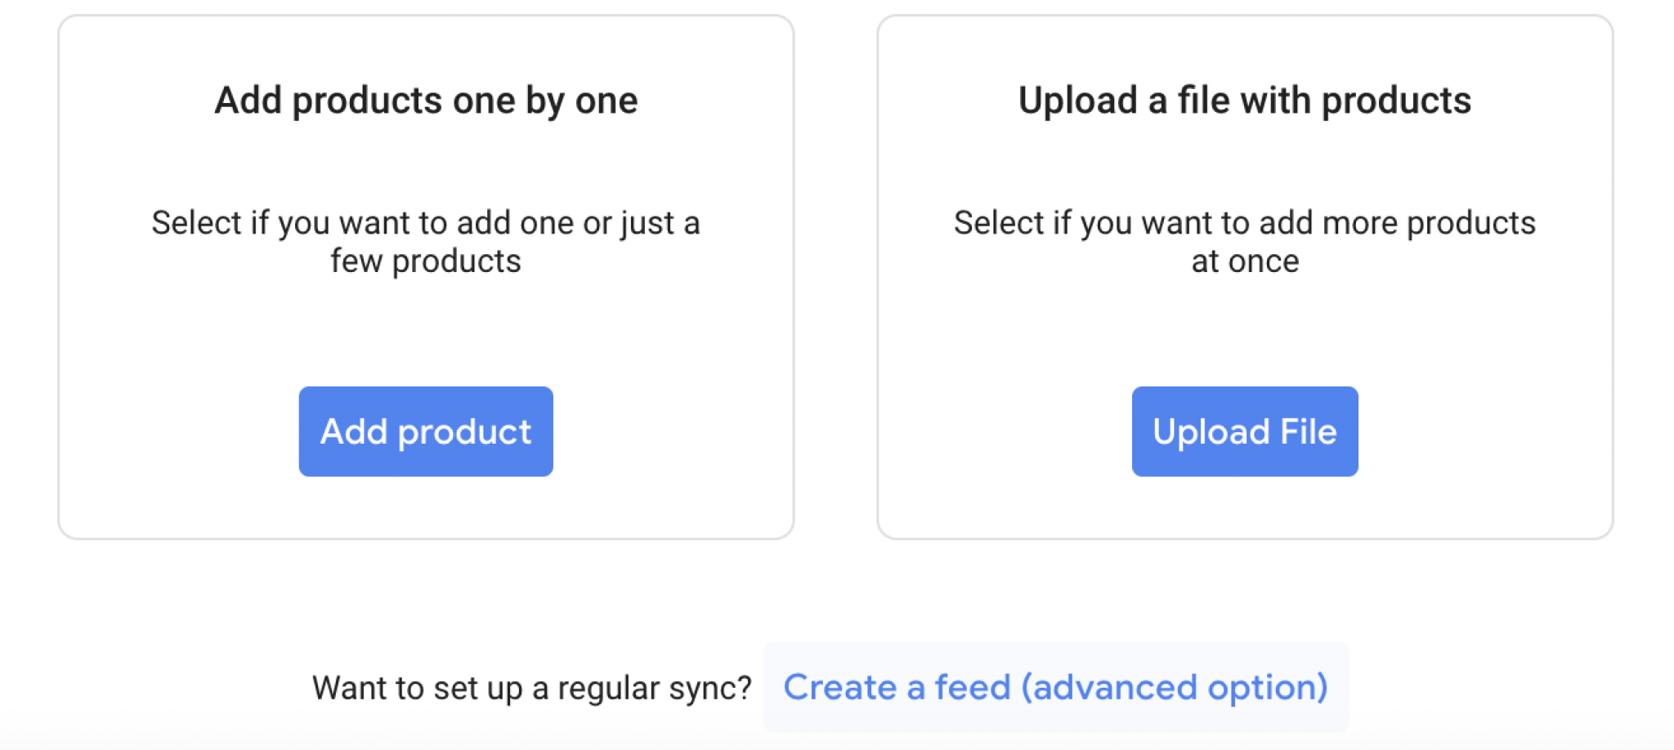Screen dimensions: 1674x750
Task: Click the "Add products one by one" heading
Action: click(426, 100)
